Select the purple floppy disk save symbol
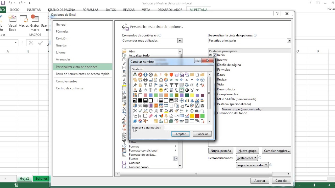335x188 pixels. (x=176, y=75)
